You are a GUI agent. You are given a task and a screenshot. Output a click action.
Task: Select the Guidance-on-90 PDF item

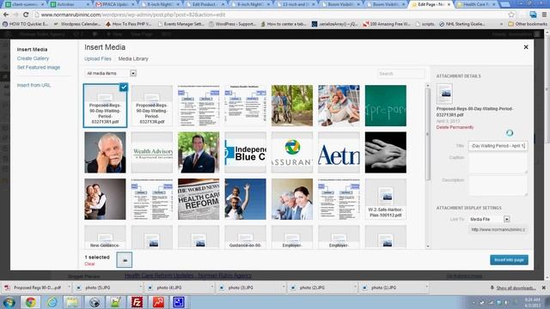click(245, 237)
